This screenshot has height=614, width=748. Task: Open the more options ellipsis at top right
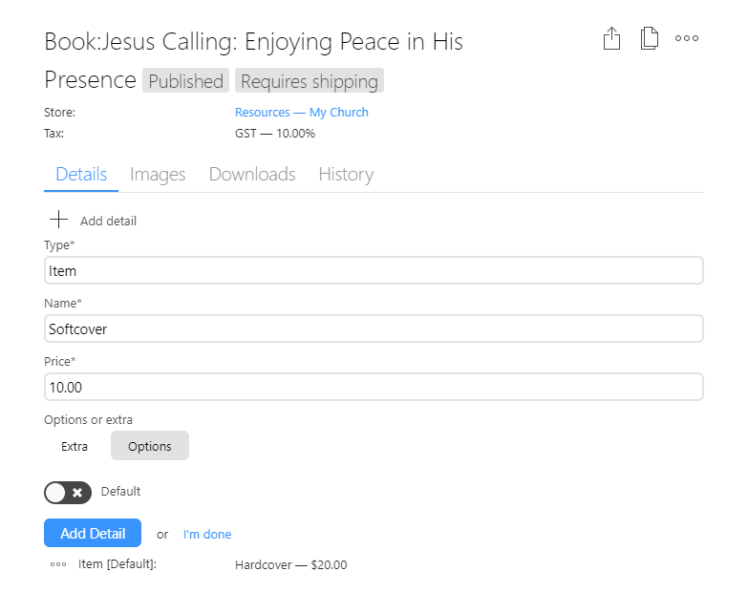687,38
